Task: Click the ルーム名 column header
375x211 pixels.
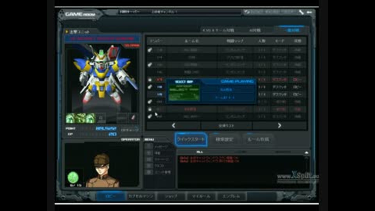Action: pos(192,41)
